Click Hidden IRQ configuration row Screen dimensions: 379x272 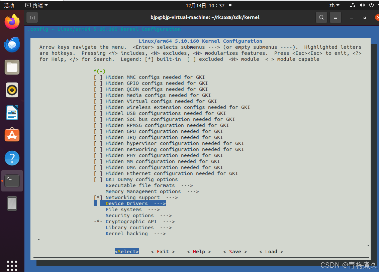[x=158, y=138]
